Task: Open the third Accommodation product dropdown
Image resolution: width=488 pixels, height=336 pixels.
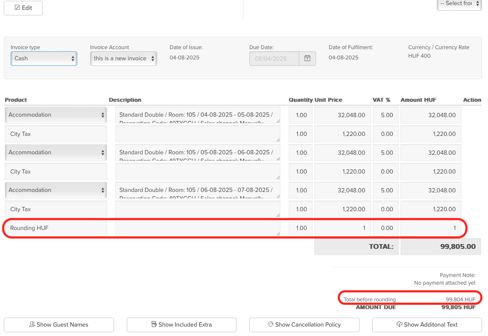Action: click(56, 190)
